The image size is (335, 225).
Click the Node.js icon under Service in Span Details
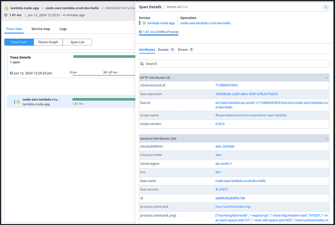pos(144,23)
